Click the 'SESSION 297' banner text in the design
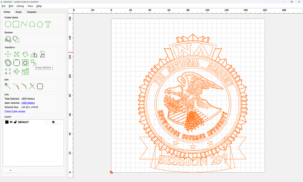 tap(193, 160)
